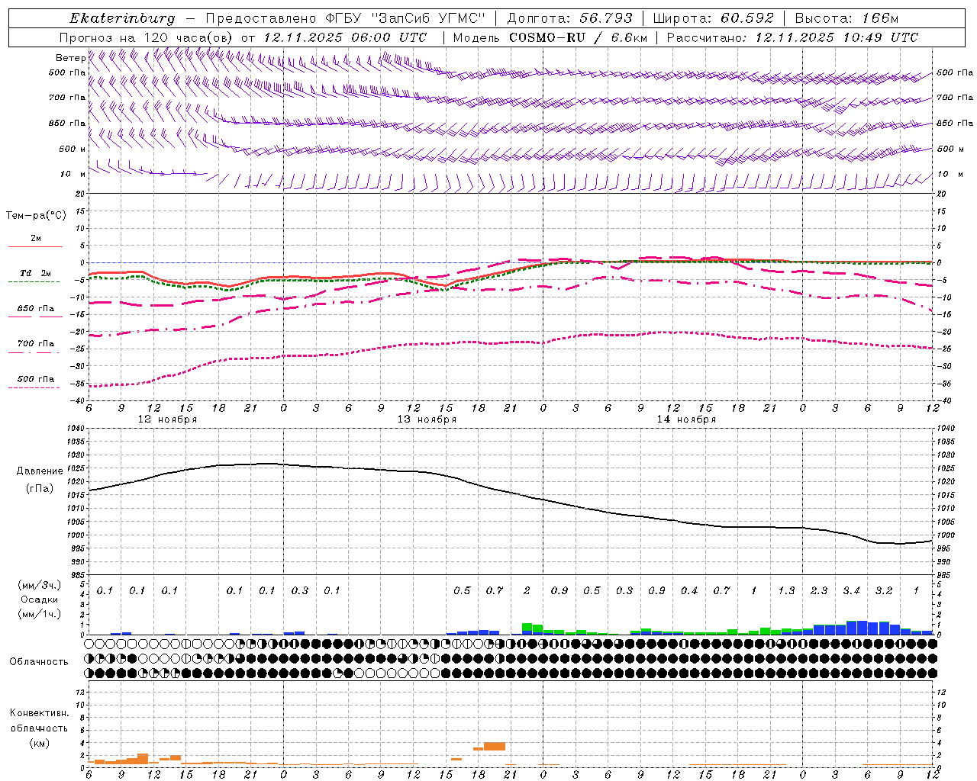Click the "Конвективн." convective cloud label
The width and height of the screenshot is (977, 781).
39,713
